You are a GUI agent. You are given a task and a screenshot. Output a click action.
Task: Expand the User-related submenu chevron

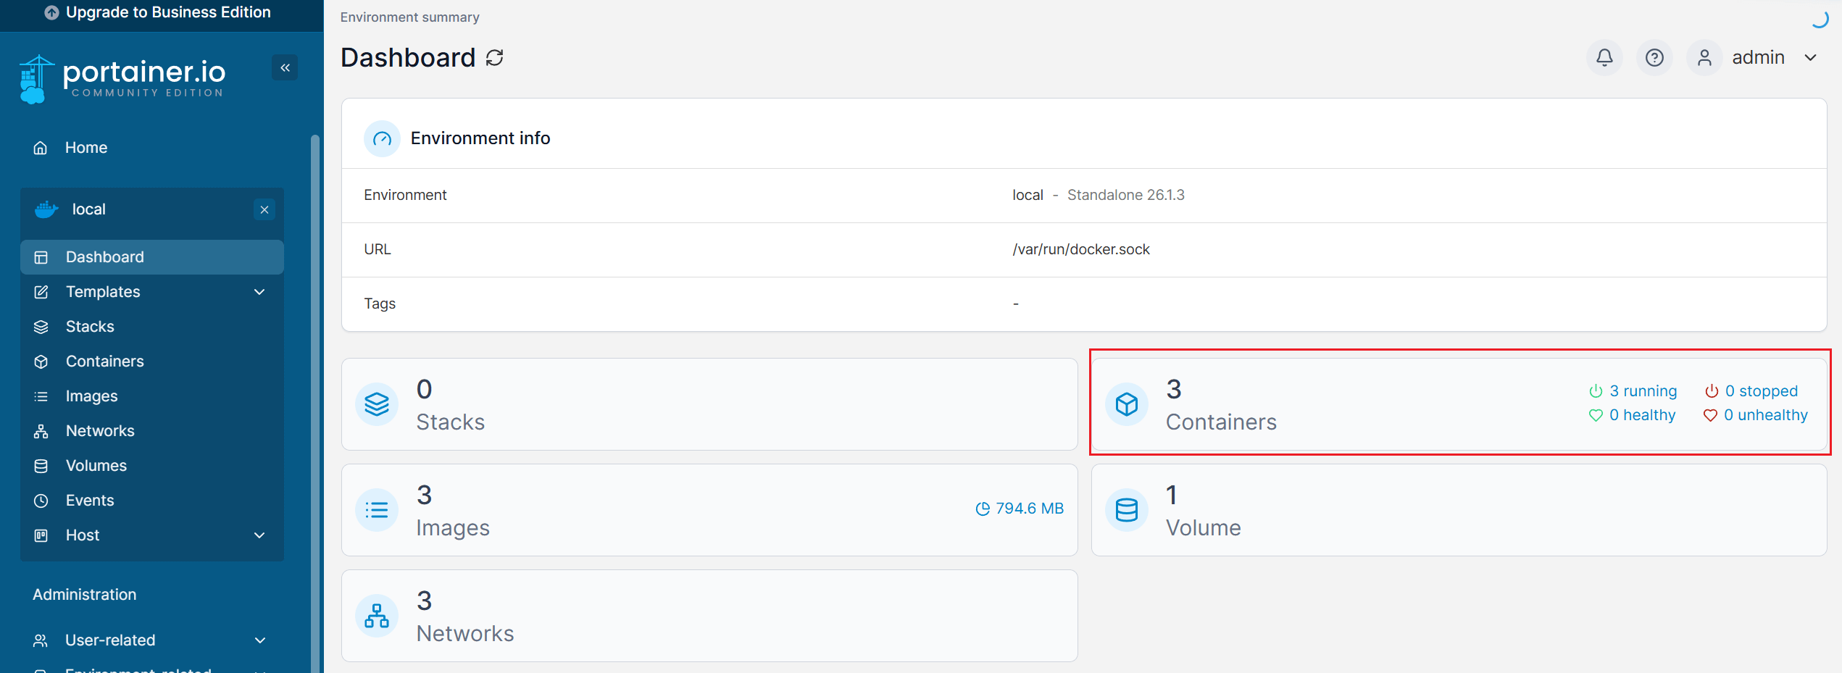[259, 640]
